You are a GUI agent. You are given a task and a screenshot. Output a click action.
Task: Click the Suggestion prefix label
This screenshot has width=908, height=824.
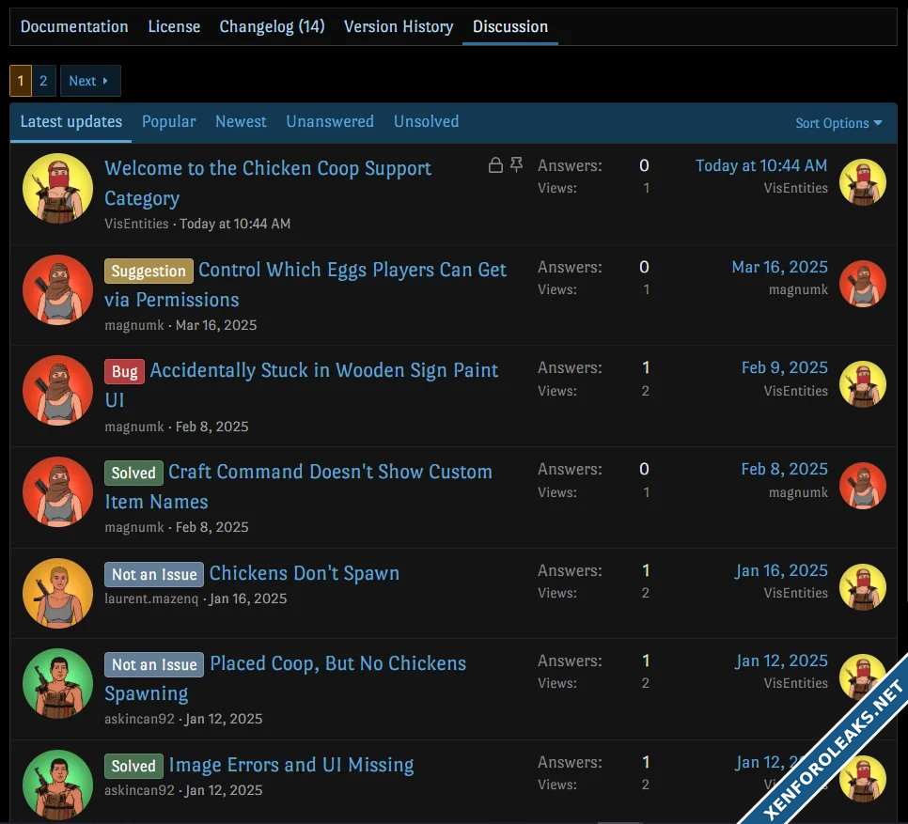[149, 271]
